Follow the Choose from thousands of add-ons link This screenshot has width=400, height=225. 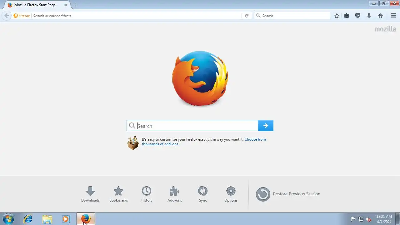[204, 142]
